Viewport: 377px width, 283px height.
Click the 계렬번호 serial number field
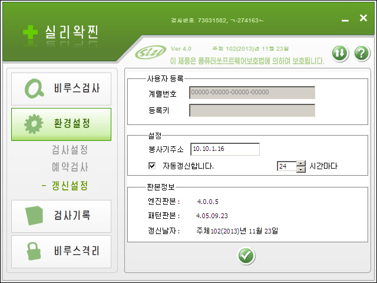(252, 93)
